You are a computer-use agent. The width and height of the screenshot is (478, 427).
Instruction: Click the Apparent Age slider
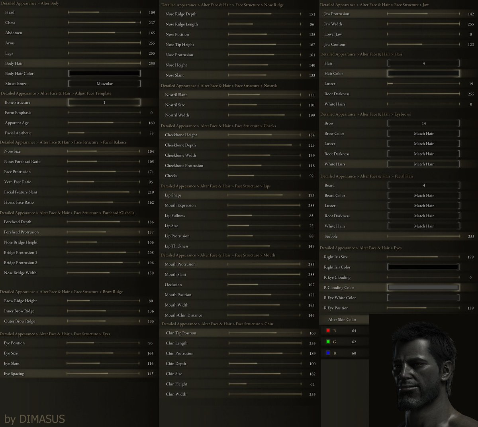point(104,123)
